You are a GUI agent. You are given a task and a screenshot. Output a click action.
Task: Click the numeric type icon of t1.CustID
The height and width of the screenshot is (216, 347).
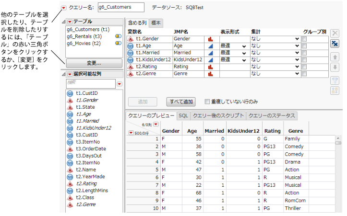coord(70,93)
